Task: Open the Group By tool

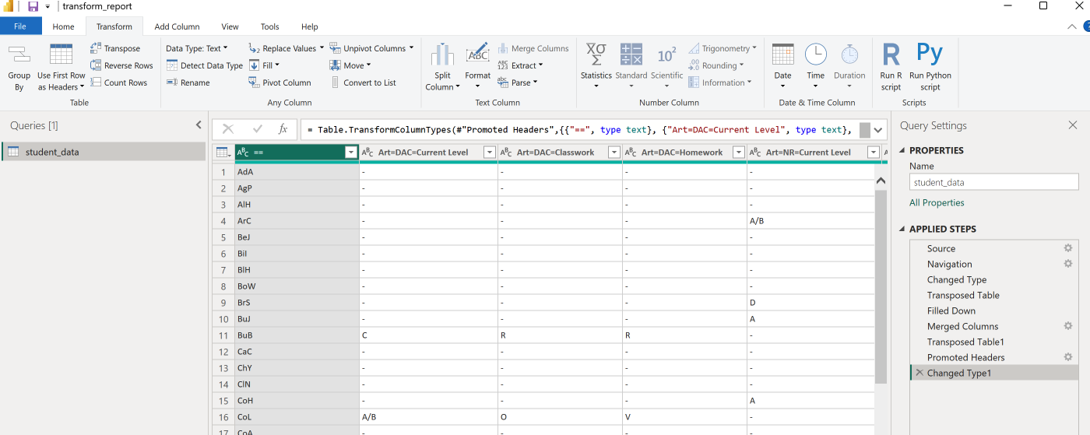Action: point(19,67)
